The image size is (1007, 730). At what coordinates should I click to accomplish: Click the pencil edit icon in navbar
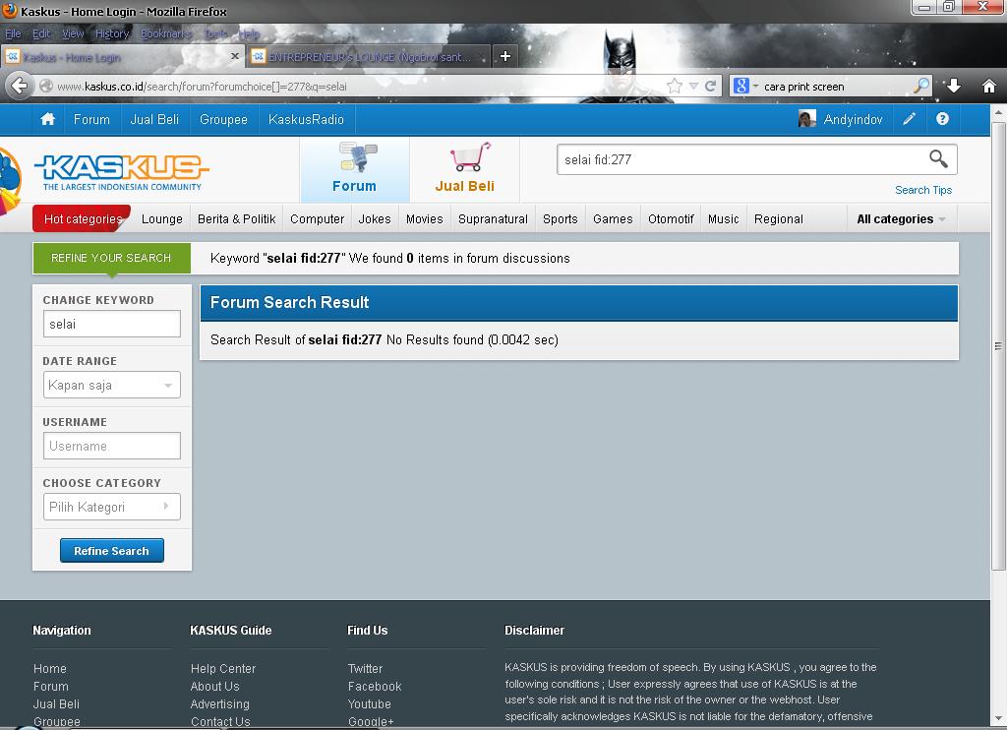[910, 119]
